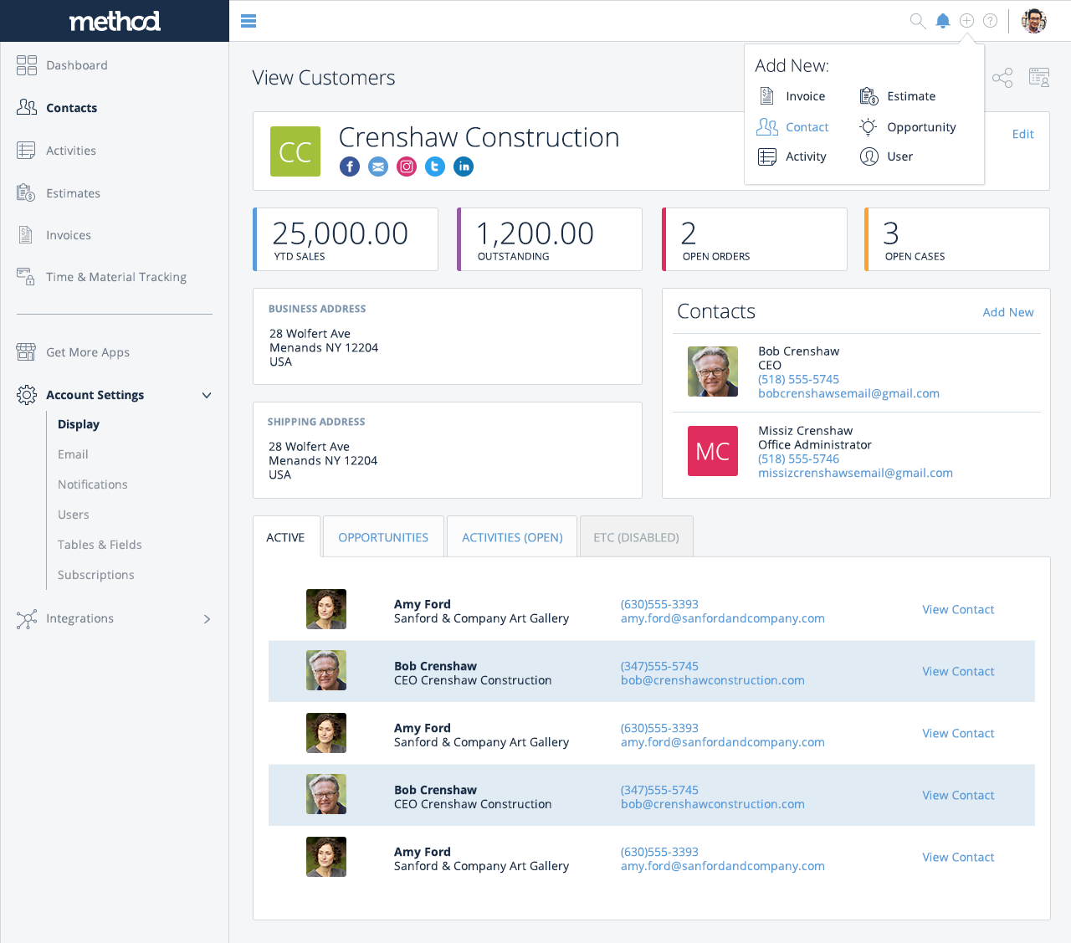Choose Opportunity from Add New menu
1071x943 pixels.
tap(920, 127)
